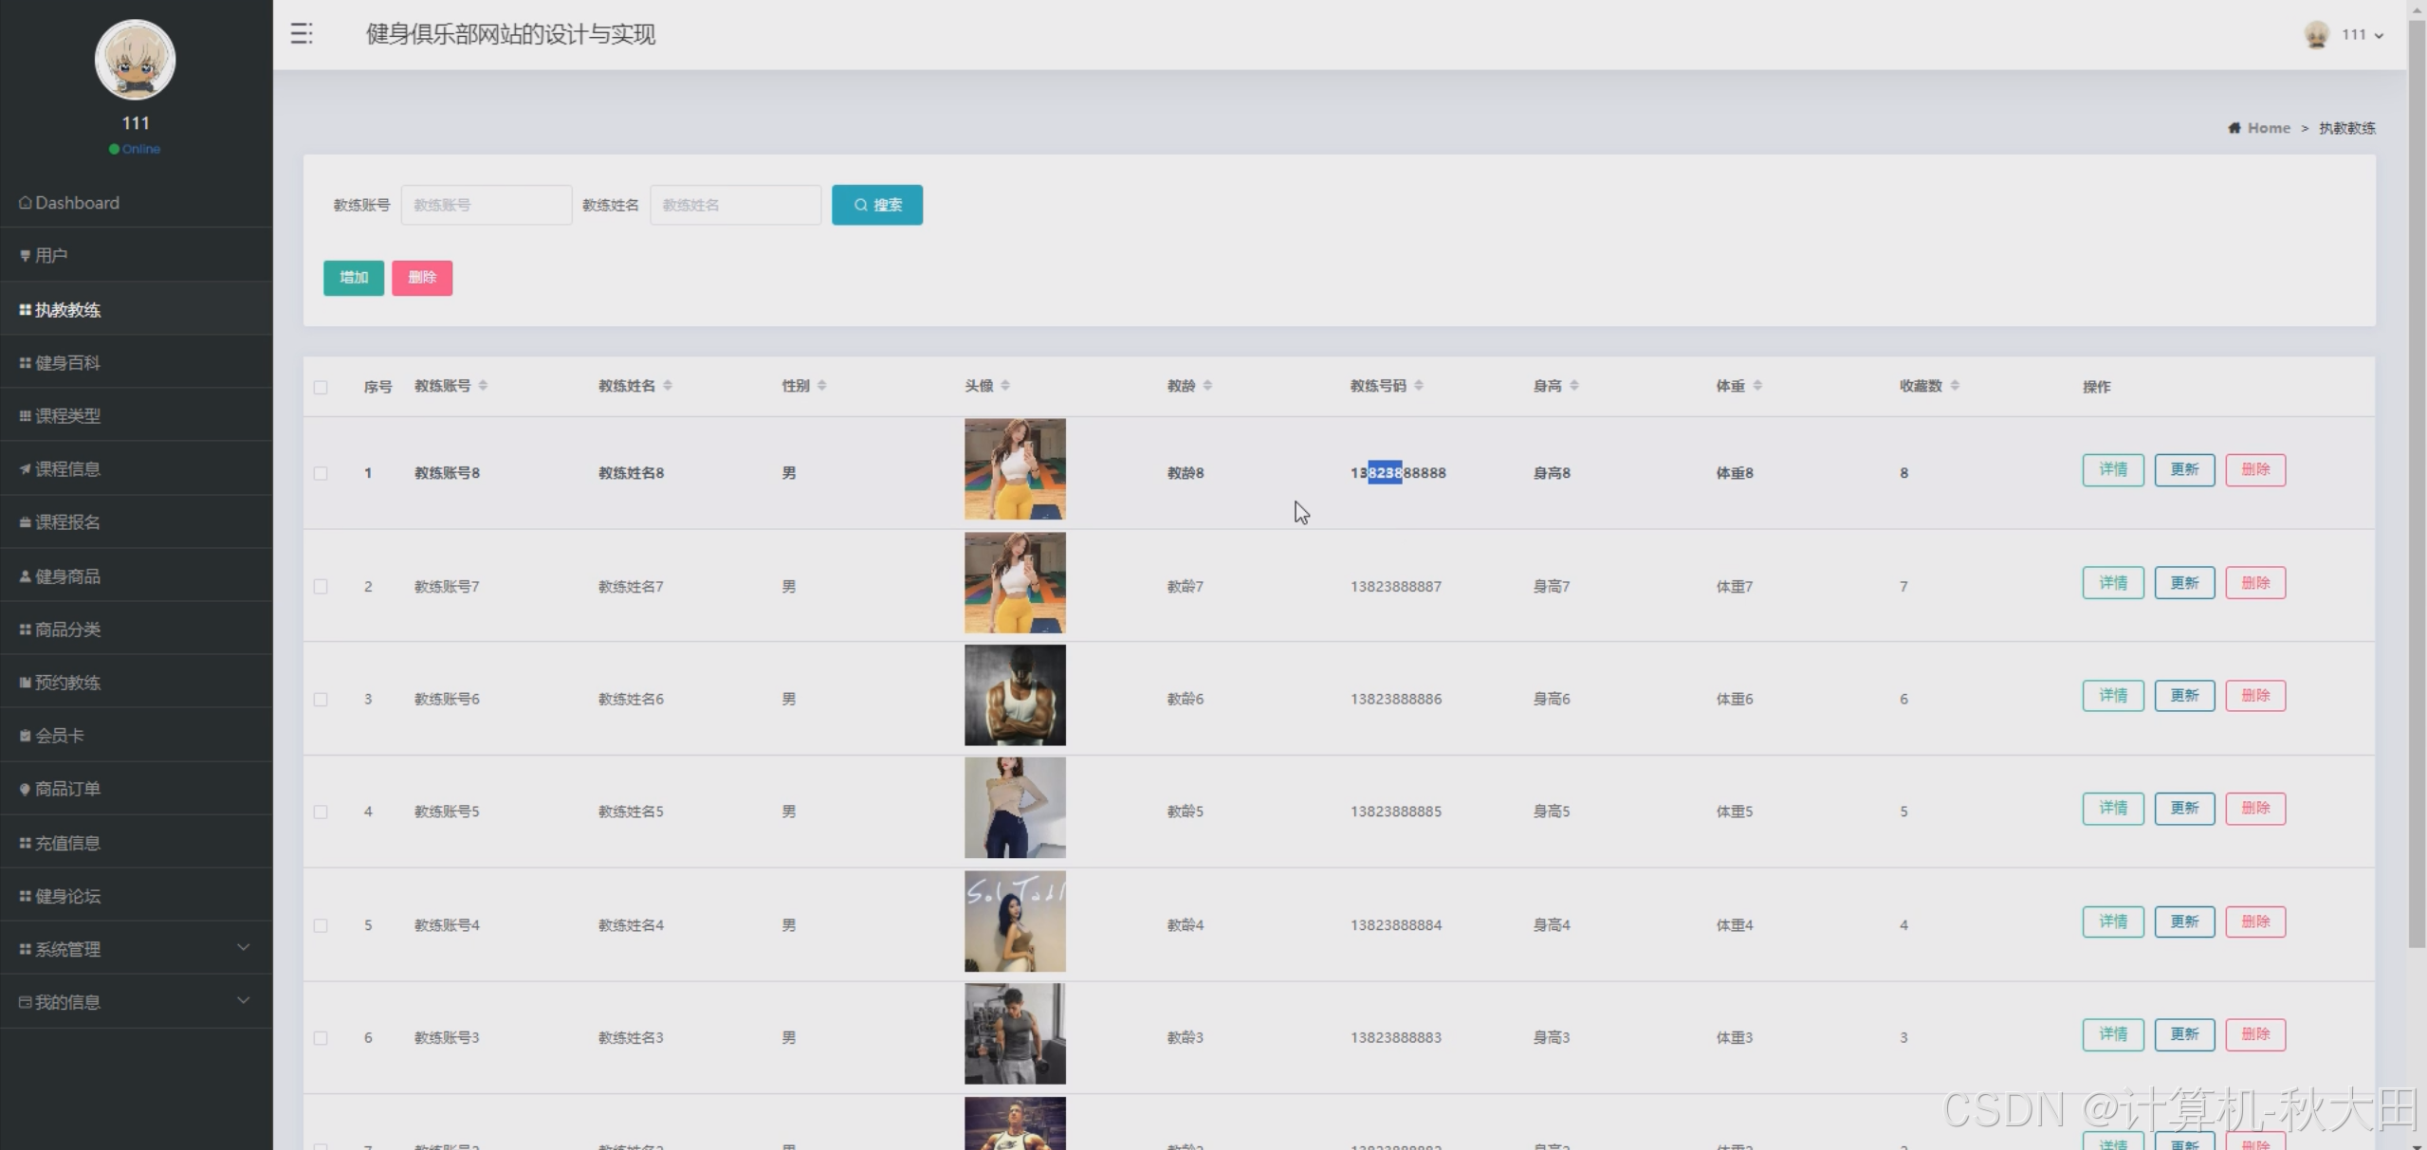Tick checkbox for row 教练账号6
The image size is (2427, 1150).
coord(321,700)
